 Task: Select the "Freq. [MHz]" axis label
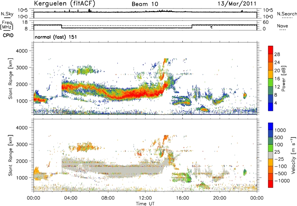tap(7, 25)
